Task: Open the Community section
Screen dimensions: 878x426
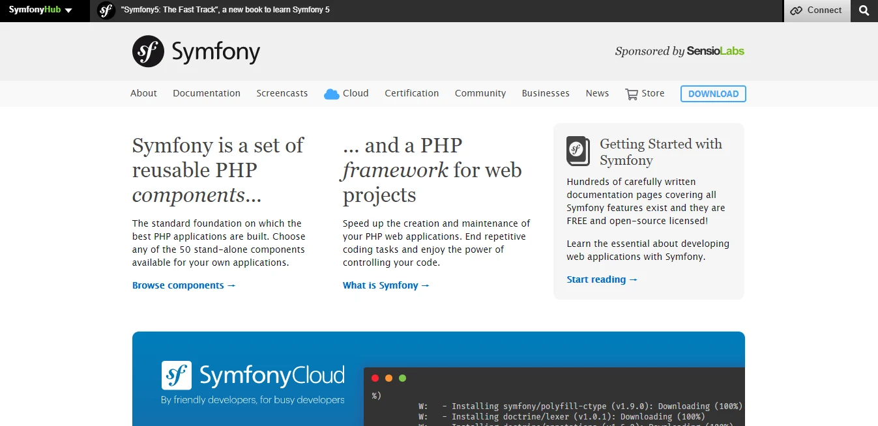Action: pyautogui.click(x=480, y=93)
